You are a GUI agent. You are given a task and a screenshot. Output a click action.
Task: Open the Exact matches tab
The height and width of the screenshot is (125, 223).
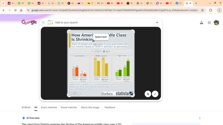[49, 107]
